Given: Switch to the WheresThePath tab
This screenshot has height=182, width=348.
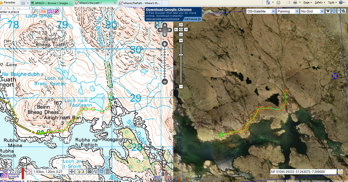Looking at the screenshot, I should coord(140,3).
